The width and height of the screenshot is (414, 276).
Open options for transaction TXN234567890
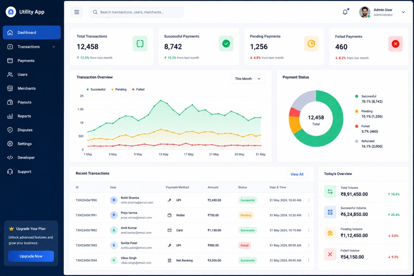(x=308, y=200)
